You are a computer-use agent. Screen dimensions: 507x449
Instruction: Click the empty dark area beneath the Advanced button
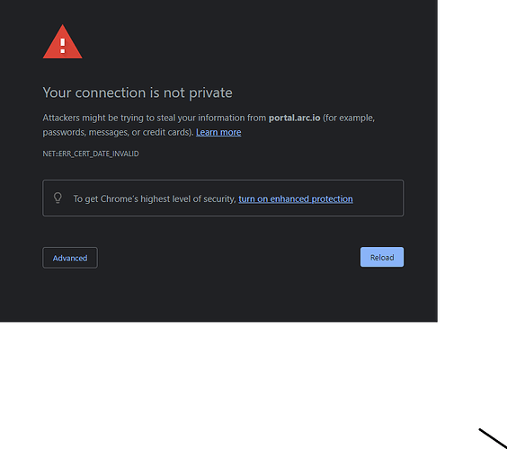point(70,295)
